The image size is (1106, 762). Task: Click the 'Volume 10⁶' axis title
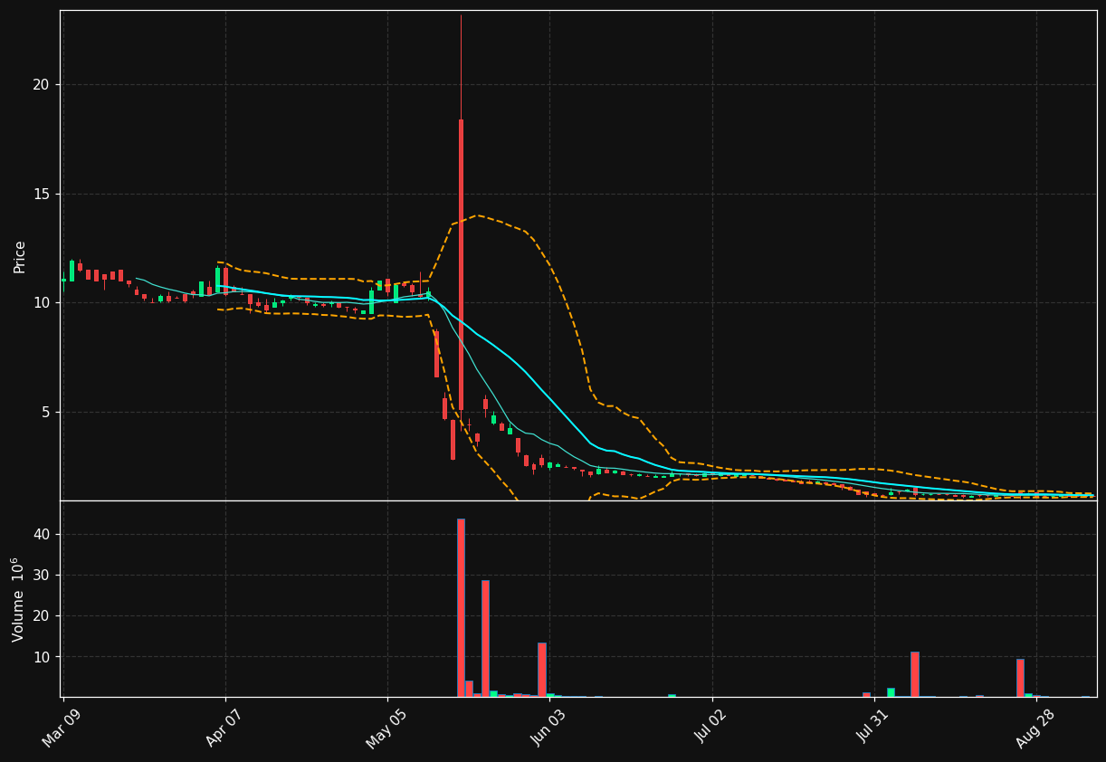pos(18,599)
